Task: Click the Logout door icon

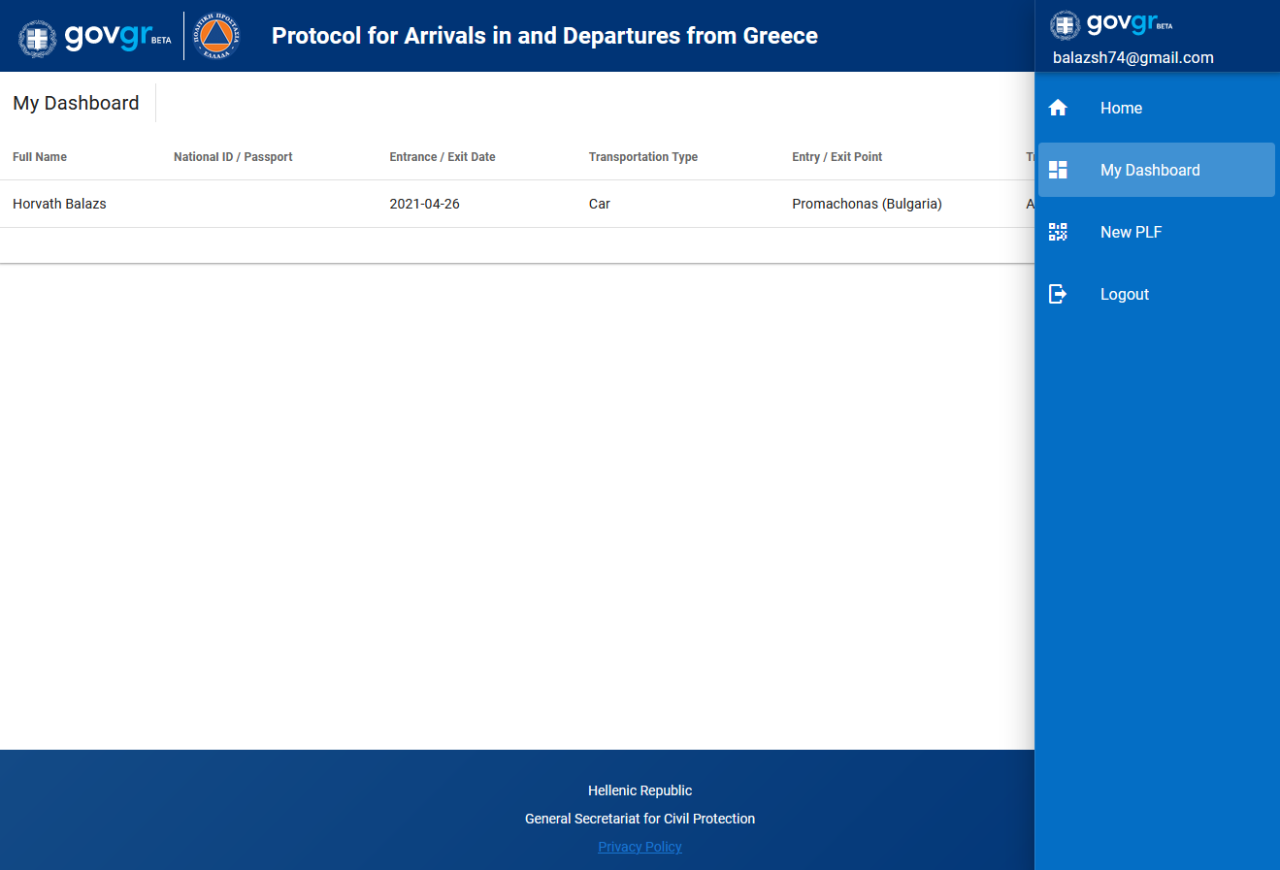Action: click(x=1058, y=294)
